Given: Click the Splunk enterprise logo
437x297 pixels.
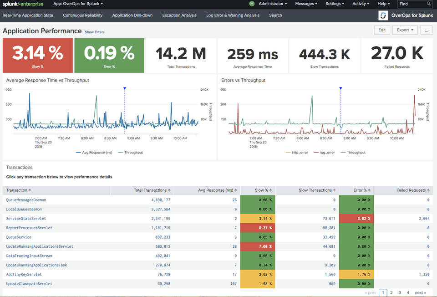Looking at the screenshot, I should click(x=23, y=4).
